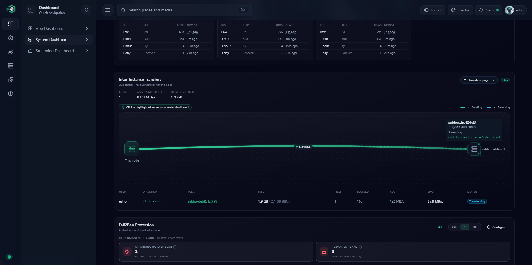Open the settings gear icon in the rail
This screenshot has height=265, width=532.
(x=11, y=38)
